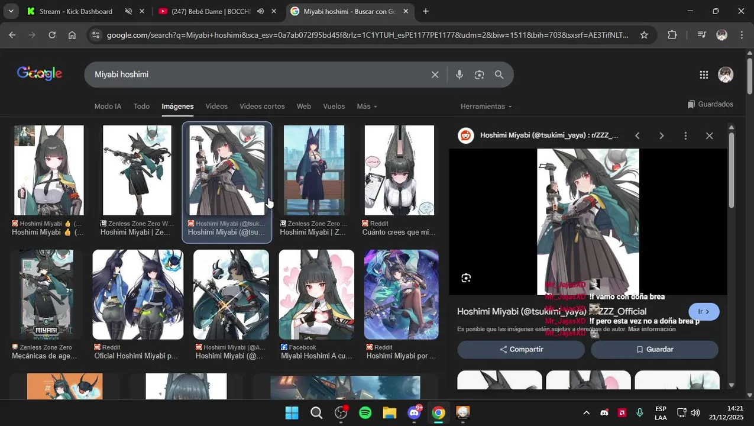Search inside image with the Lens overlay icon
This screenshot has height=426, width=754.
pos(466,278)
